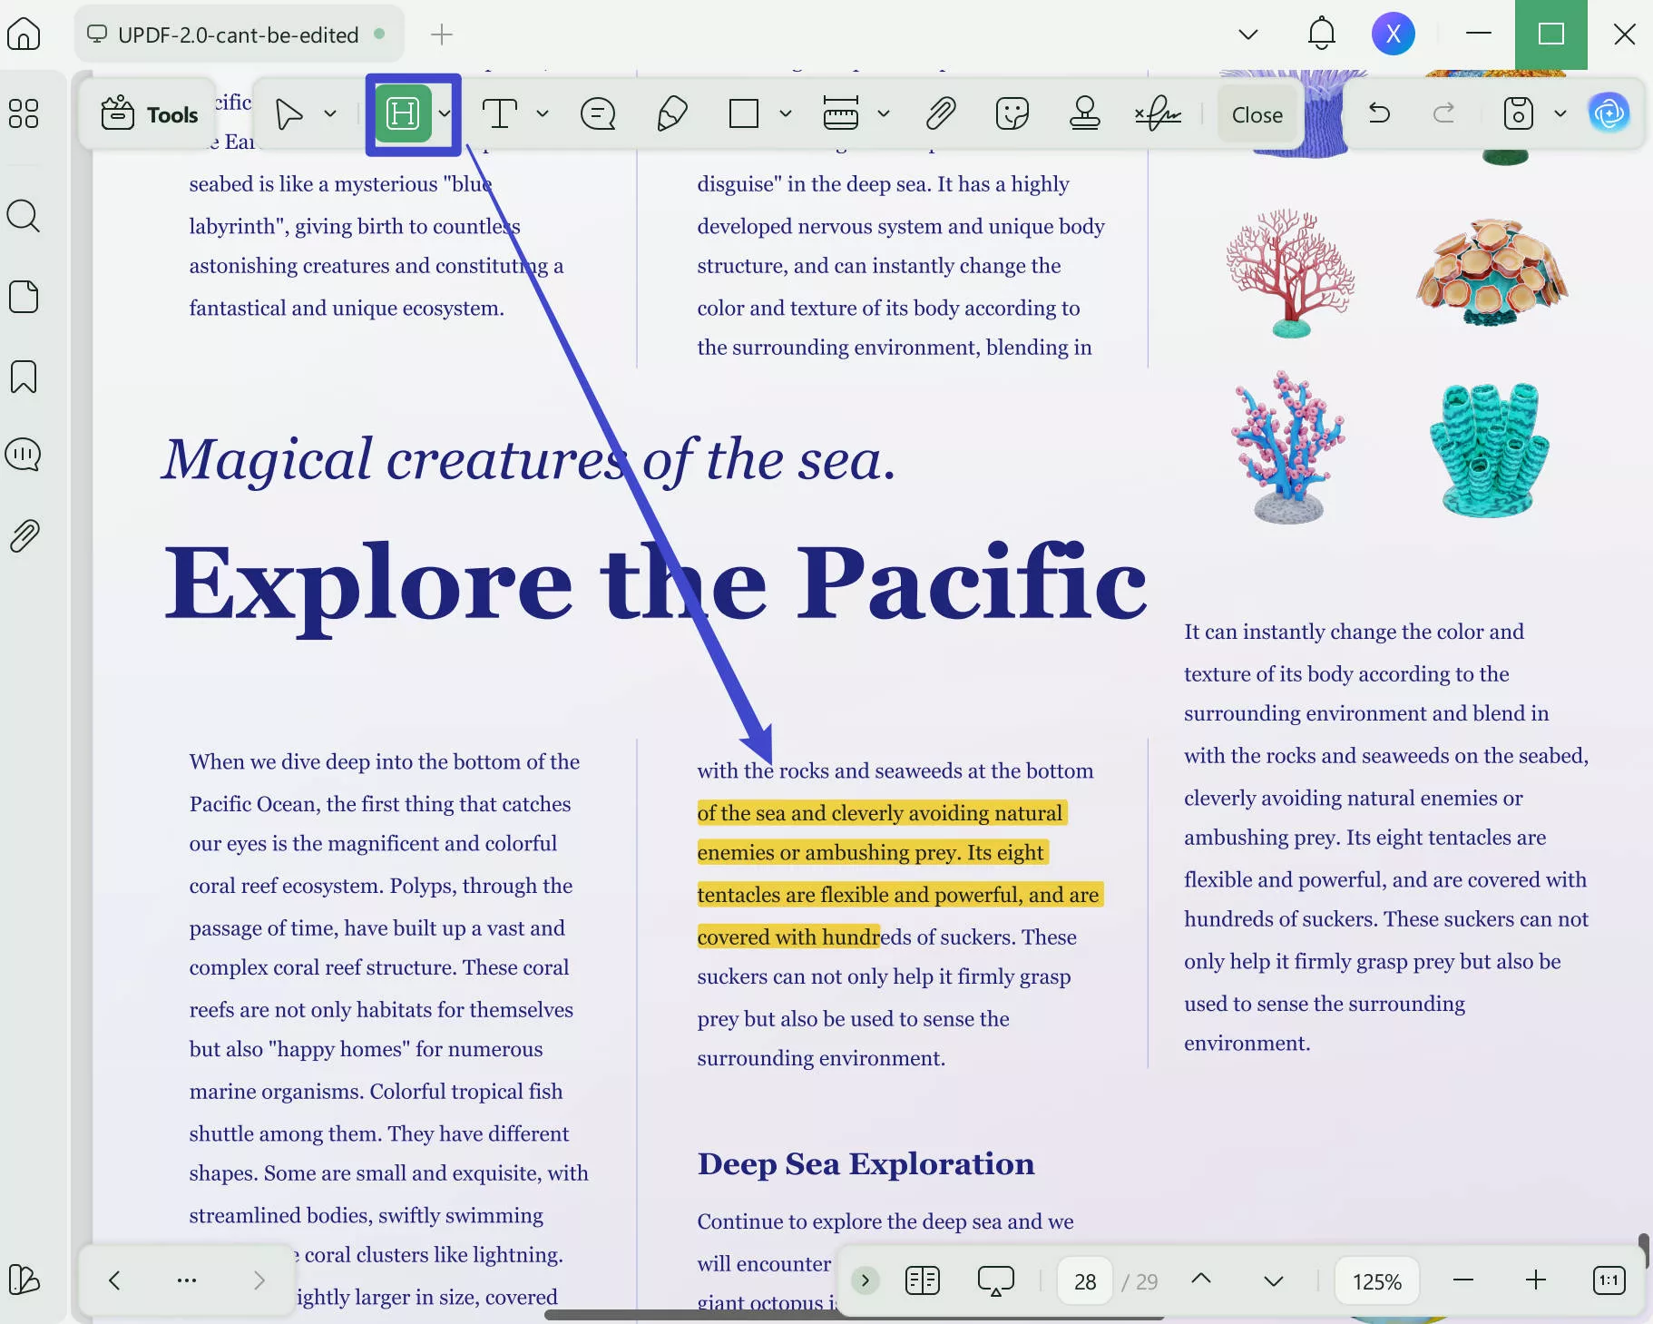Expand the rectangle shape dropdown arrow
1653x1324 pixels.
(x=786, y=114)
